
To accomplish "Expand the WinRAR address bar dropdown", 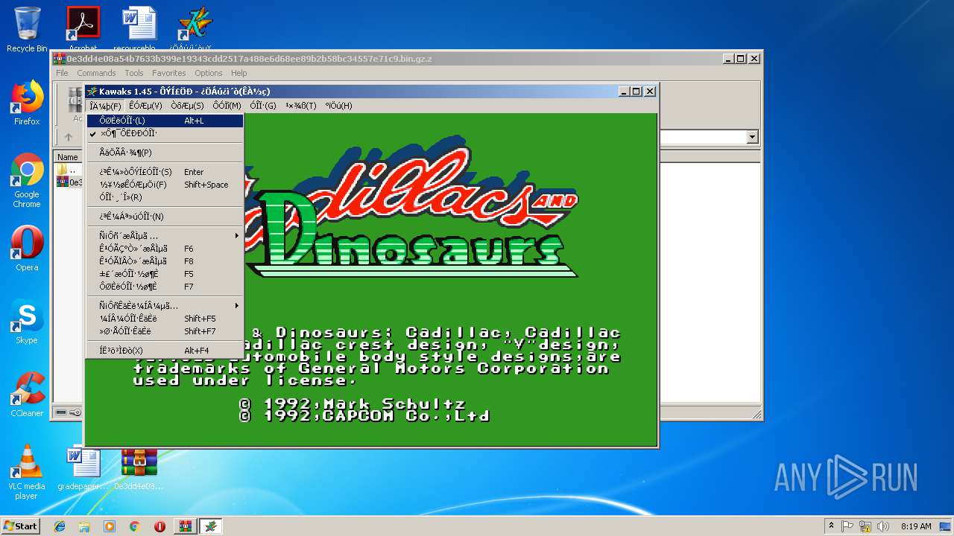I will (x=752, y=137).
